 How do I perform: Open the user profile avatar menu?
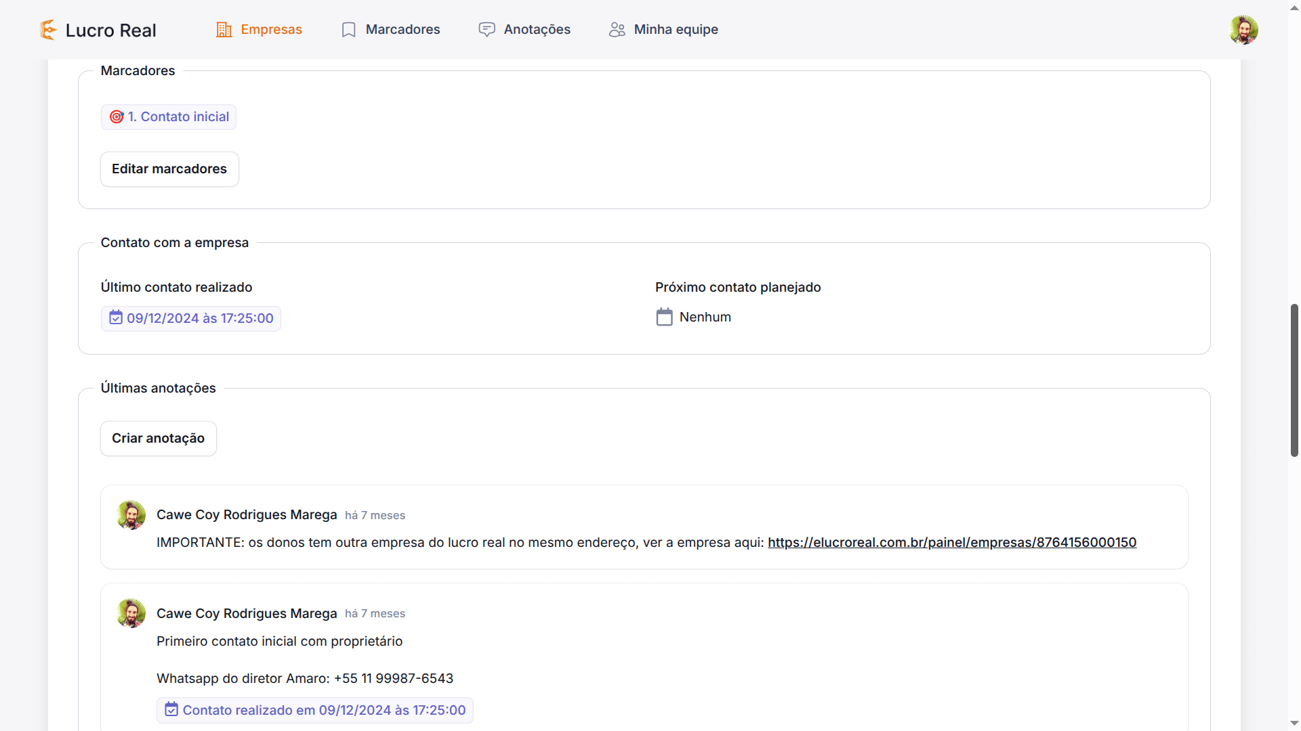click(x=1243, y=30)
